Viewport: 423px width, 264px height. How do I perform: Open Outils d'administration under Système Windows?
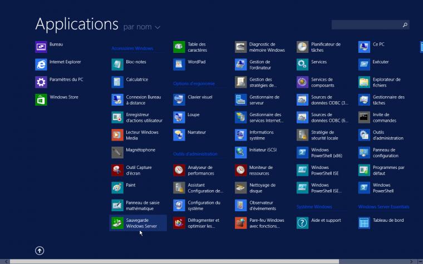(x=364, y=135)
